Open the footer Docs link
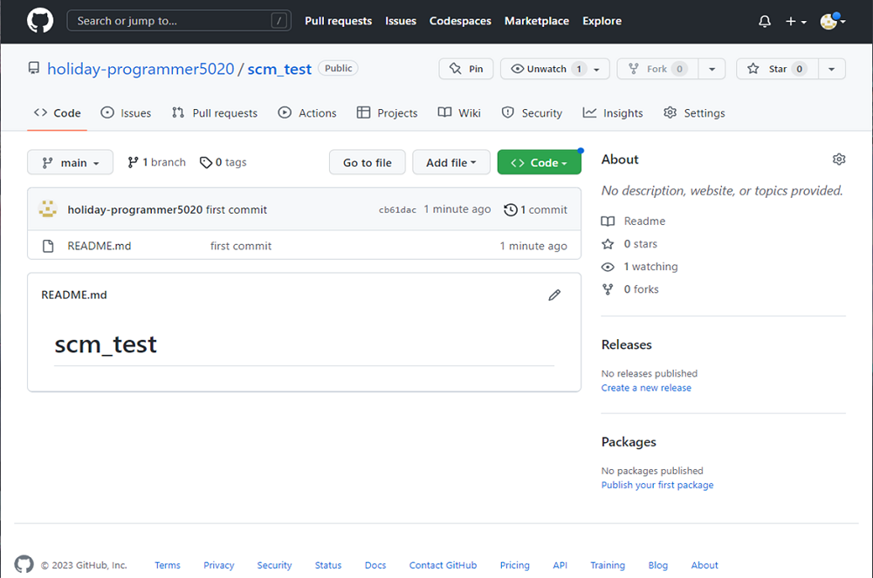The height and width of the screenshot is (578, 873). [375, 565]
